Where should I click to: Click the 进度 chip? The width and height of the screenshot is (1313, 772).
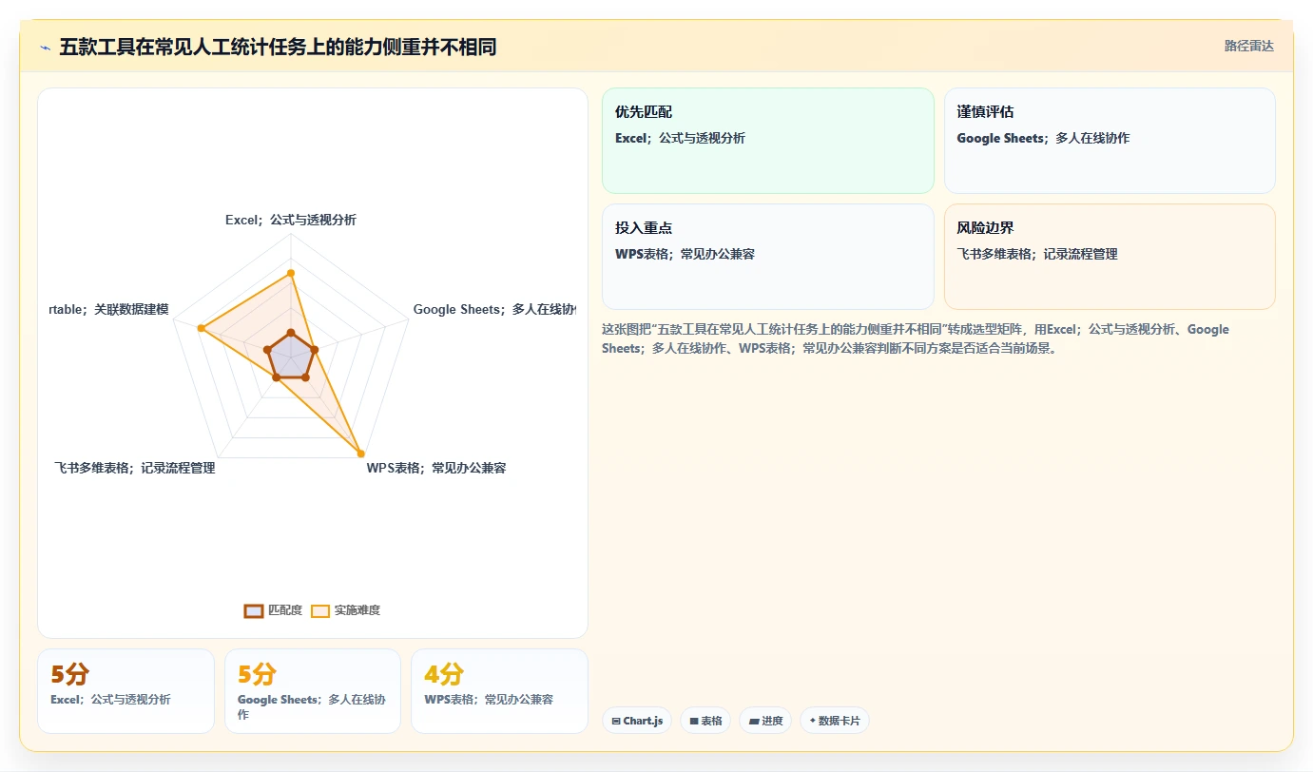coord(765,721)
